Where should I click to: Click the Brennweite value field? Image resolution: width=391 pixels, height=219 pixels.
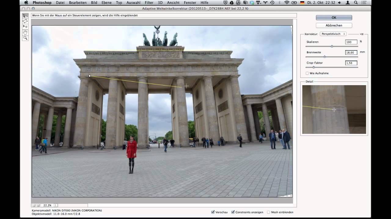coord(351,53)
